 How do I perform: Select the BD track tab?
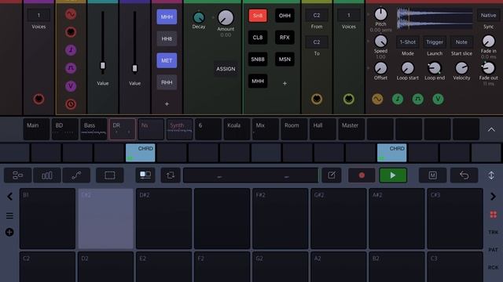pyautogui.click(x=64, y=129)
